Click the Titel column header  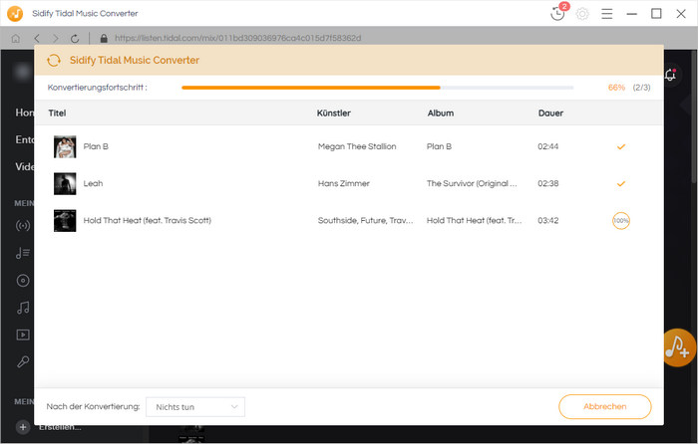pos(57,112)
